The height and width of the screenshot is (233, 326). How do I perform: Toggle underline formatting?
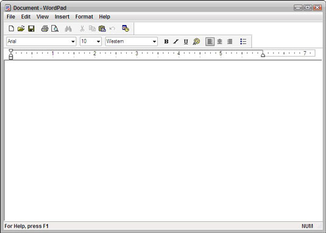tap(186, 41)
